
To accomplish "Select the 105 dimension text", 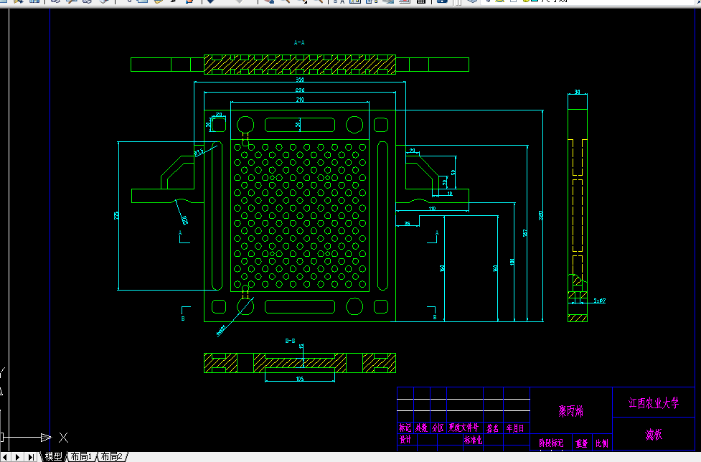I will [300, 379].
